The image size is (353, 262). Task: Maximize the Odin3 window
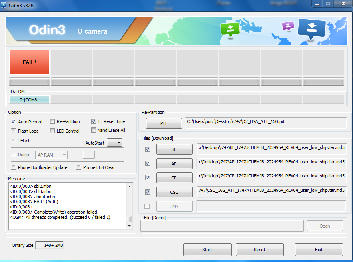pyautogui.click(x=328, y=4)
